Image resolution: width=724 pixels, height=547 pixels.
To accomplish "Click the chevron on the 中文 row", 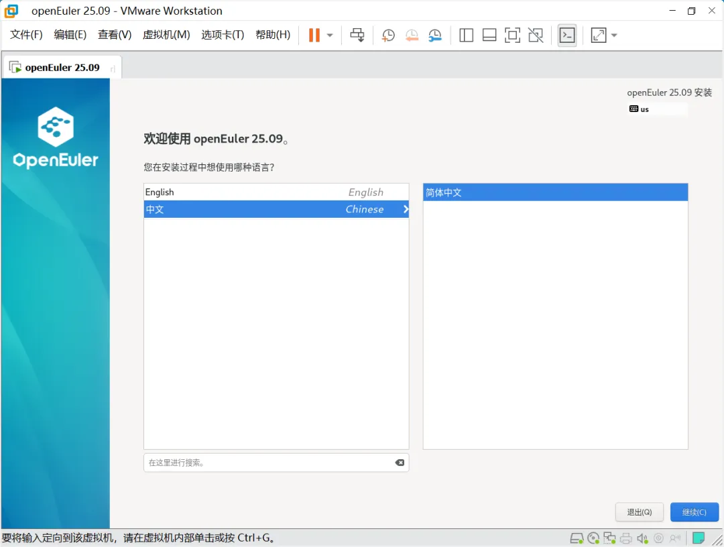I will (x=406, y=209).
